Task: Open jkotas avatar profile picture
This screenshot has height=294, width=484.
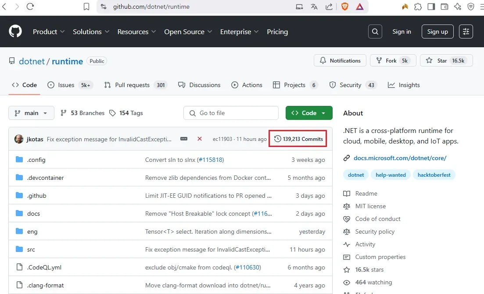Action: pos(19,139)
